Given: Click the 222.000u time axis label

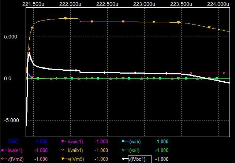Looking at the screenshot, I should pyautogui.click(x=70, y=4).
